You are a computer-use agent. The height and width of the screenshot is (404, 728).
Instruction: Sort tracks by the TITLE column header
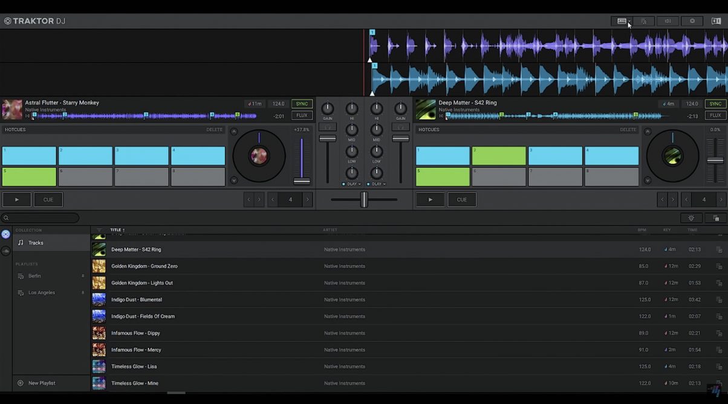[116, 229]
